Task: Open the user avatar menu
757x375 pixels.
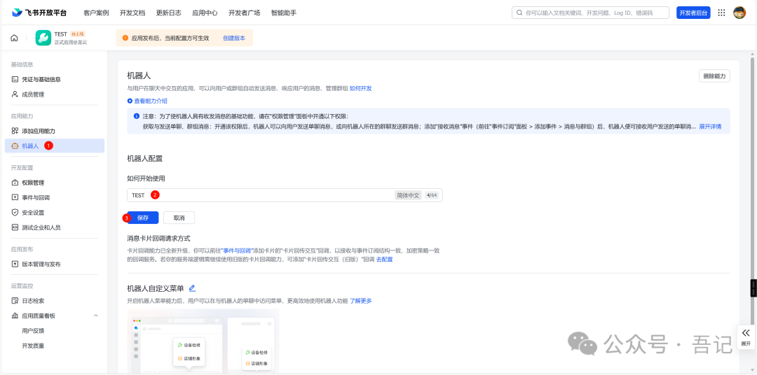Action: click(x=739, y=13)
